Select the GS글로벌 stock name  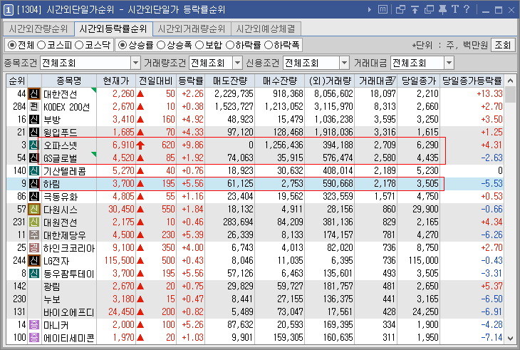pyautogui.click(x=61, y=158)
